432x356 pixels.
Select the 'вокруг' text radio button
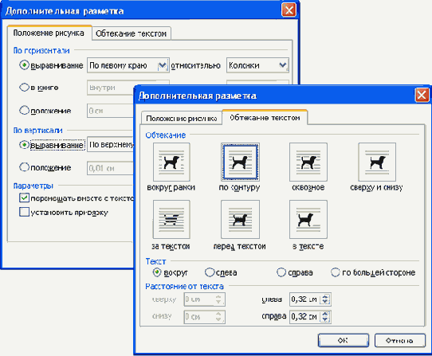tap(157, 272)
